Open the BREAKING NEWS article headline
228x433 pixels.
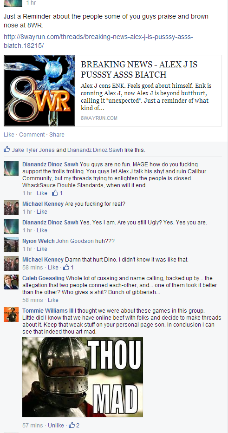pos(139,69)
